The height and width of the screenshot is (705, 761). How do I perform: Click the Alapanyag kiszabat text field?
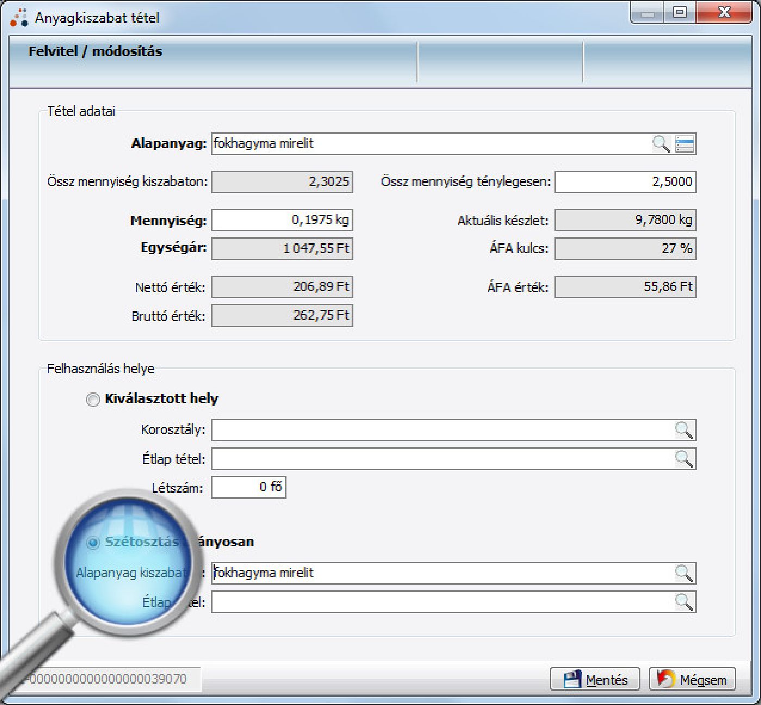pyautogui.click(x=440, y=573)
